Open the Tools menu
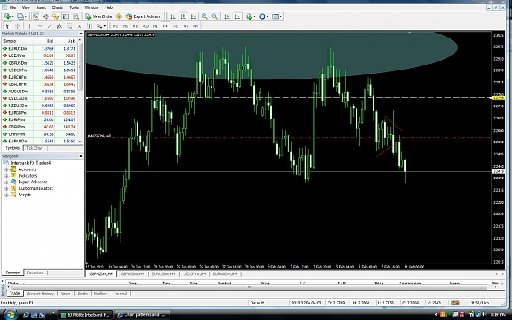 tap(74, 7)
